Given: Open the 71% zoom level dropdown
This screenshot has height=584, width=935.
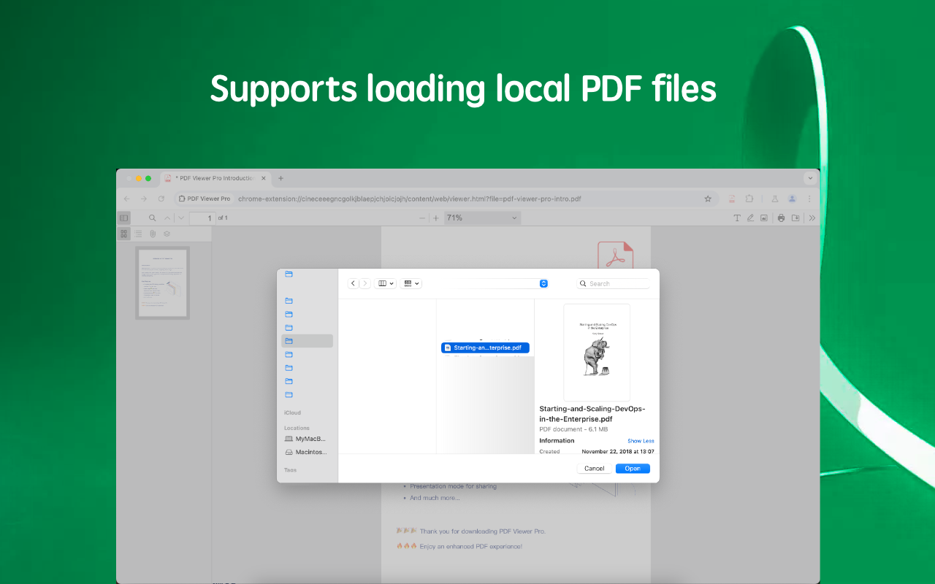Looking at the screenshot, I should (481, 218).
